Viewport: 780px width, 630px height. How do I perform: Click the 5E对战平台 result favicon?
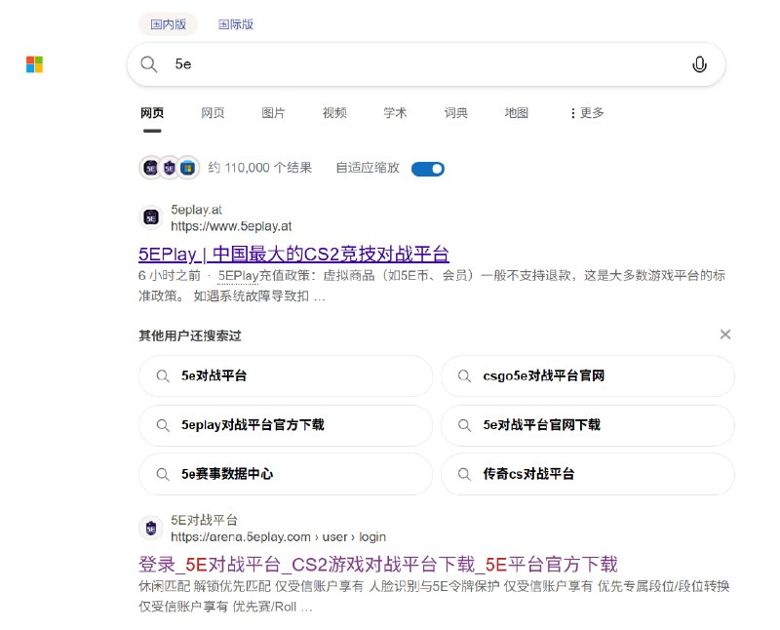(151, 528)
